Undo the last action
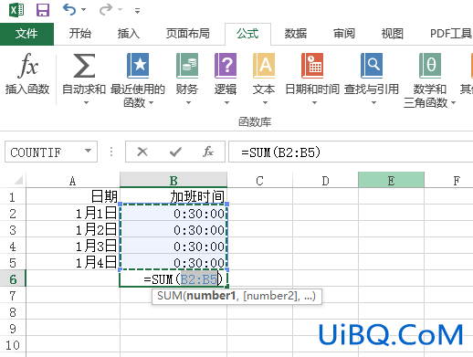The height and width of the screenshot is (357, 473). coord(69,9)
